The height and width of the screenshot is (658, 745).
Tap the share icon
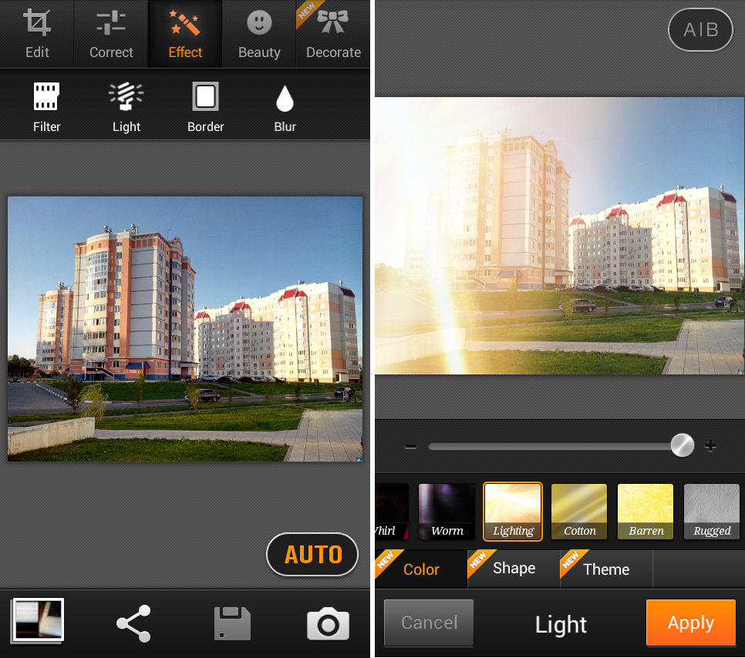click(x=133, y=623)
